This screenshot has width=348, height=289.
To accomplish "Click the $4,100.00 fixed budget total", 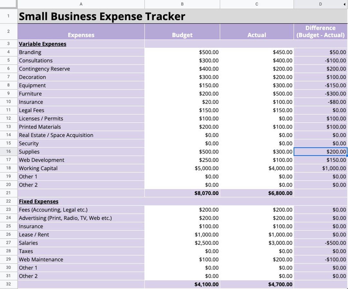I will [182, 284].
